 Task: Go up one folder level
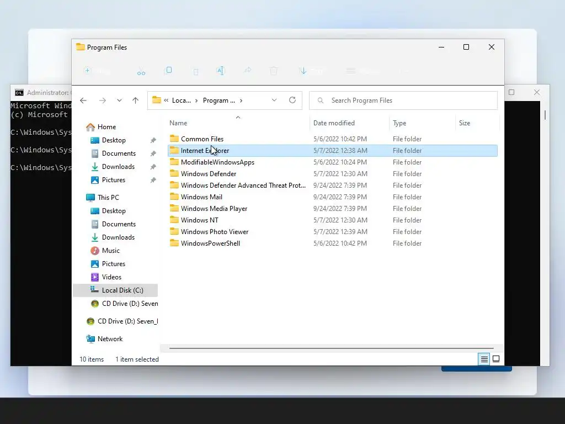coord(136,100)
